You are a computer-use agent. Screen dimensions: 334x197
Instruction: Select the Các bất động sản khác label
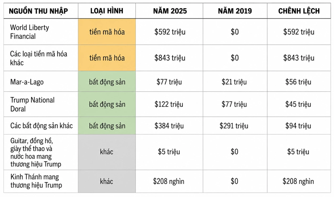42,126
